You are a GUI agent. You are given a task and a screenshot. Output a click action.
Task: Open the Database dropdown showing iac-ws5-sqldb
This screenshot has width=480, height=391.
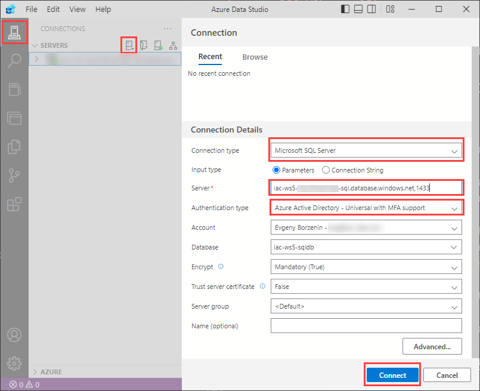coord(366,247)
